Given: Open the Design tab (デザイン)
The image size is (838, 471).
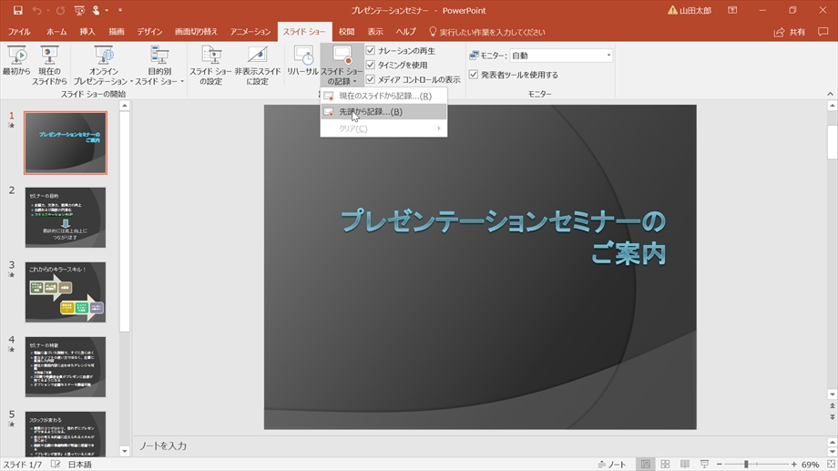Looking at the screenshot, I should tap(149, 32).
